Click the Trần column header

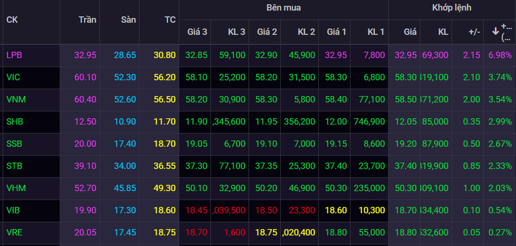pos(88,20)
